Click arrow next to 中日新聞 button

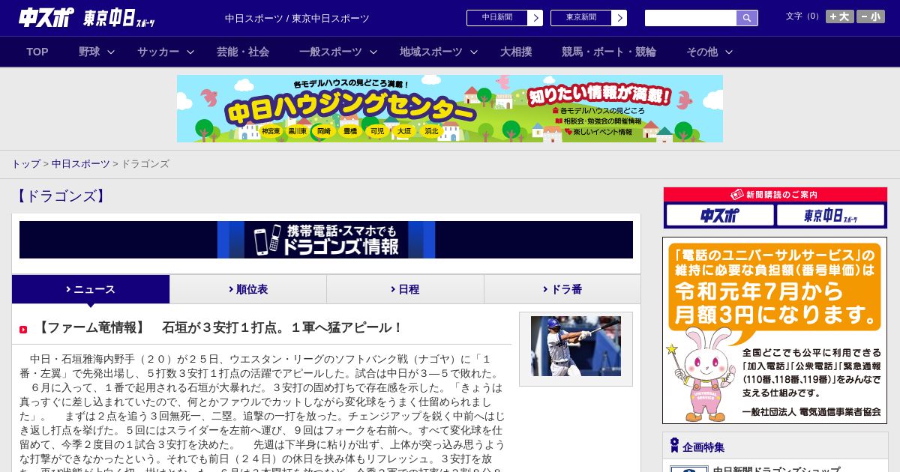point(535,18)
